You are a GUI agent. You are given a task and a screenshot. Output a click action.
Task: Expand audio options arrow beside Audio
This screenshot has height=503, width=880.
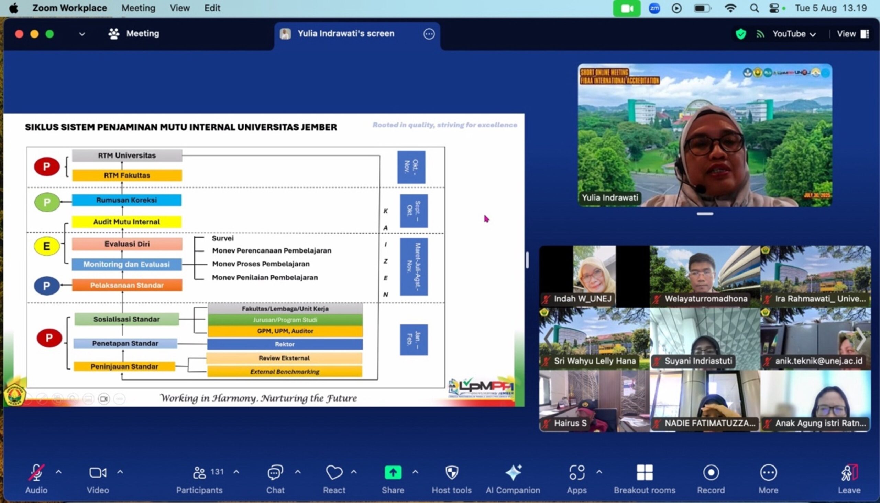point(59,472)
